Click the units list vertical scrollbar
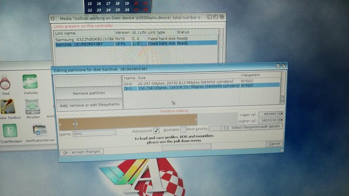Image resolution: width=349 pixels, height=196 pixels. pyautogui.click(x=221, y=45)
